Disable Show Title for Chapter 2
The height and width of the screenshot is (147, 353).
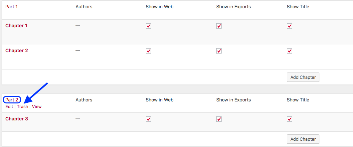(289, 51)
